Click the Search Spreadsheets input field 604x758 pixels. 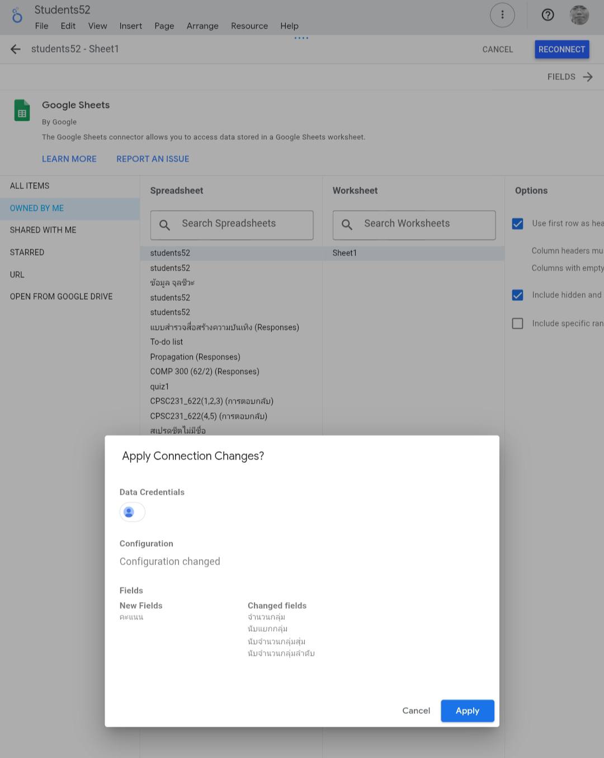pyautogui.click(x=240, y=224)
